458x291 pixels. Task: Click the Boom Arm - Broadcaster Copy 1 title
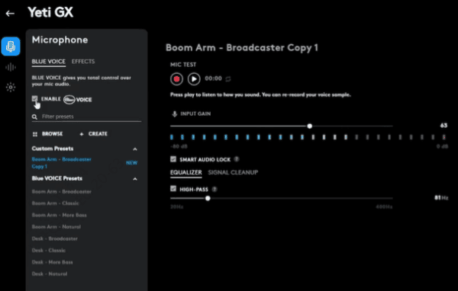(x=242, y=48)
